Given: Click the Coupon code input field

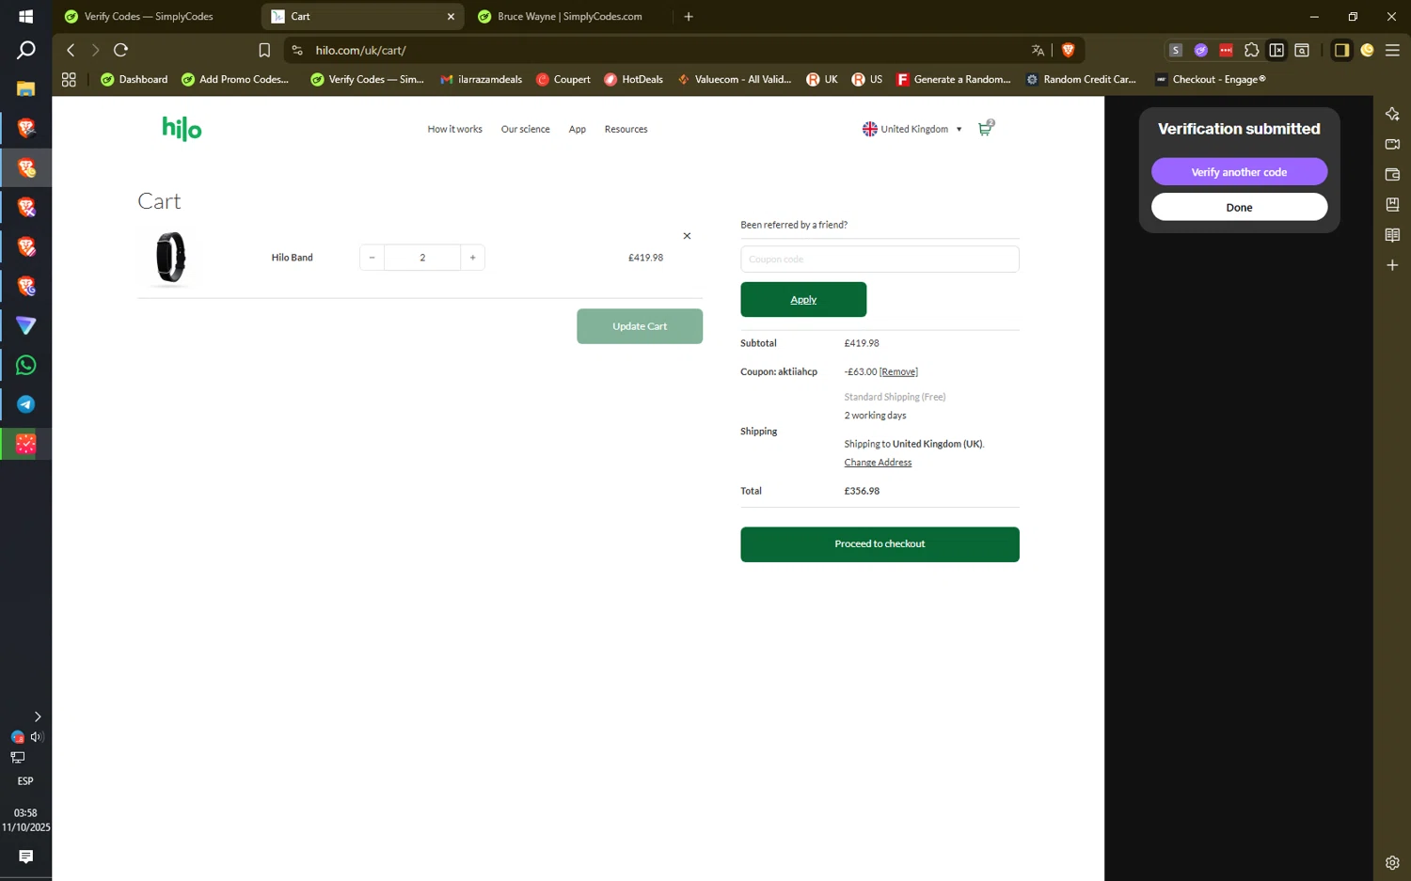Looking at the screenshot, I should [x=880, y=259].
